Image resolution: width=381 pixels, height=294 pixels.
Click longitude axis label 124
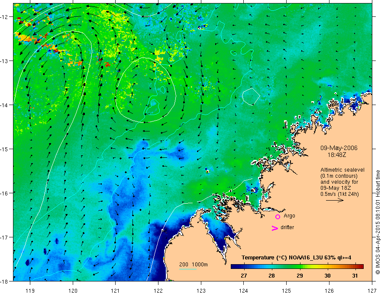[244, 291]
